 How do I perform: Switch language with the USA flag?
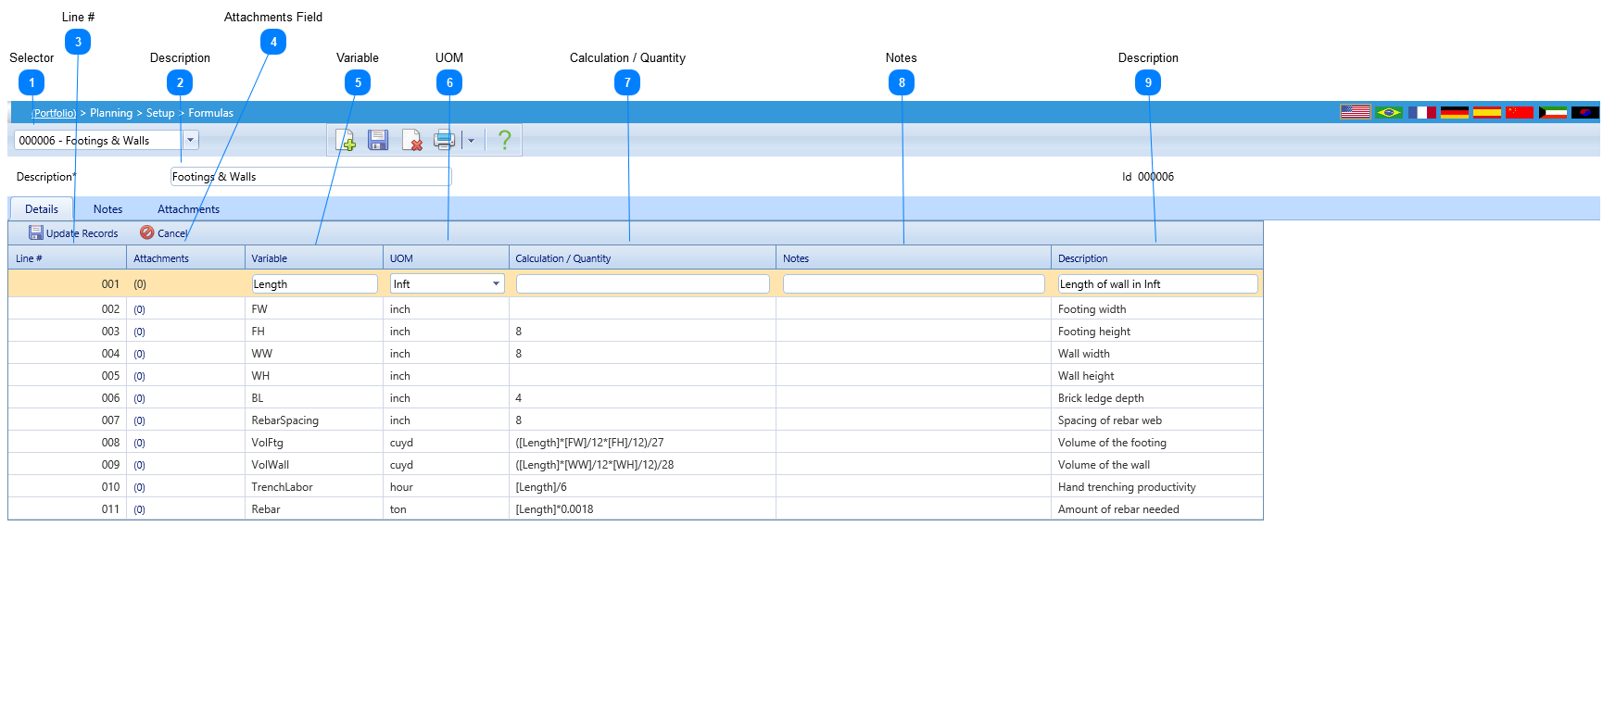[x=1355, y=112]
